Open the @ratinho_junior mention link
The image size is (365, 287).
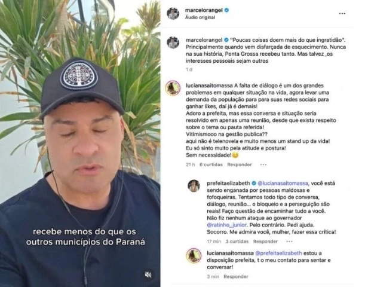(x=226, y=225)
